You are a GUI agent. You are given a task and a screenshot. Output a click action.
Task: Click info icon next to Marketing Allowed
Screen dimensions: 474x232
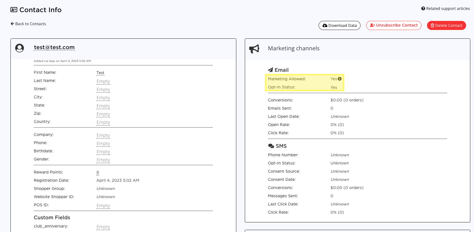click(x=340, y=79)
